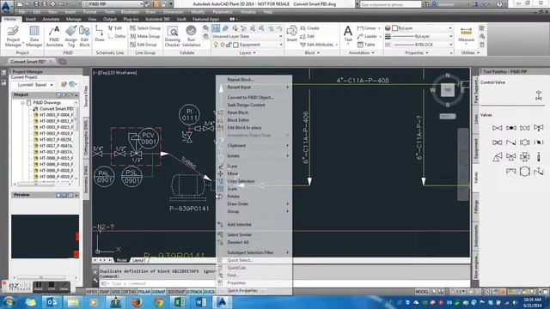Click the Equipment layer color swatch
Screen dimensions: 550x309
click(236, 45)
